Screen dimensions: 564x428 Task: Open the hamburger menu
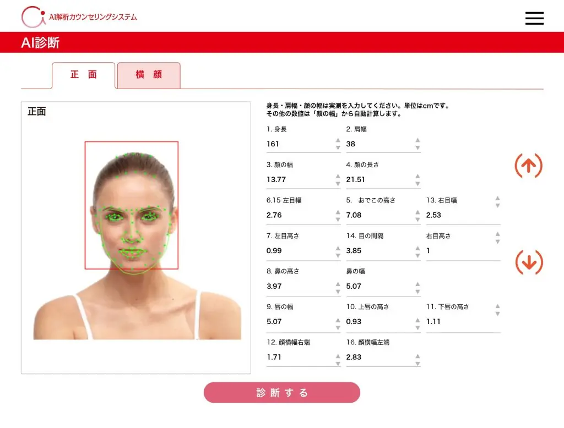click(534, 18)
